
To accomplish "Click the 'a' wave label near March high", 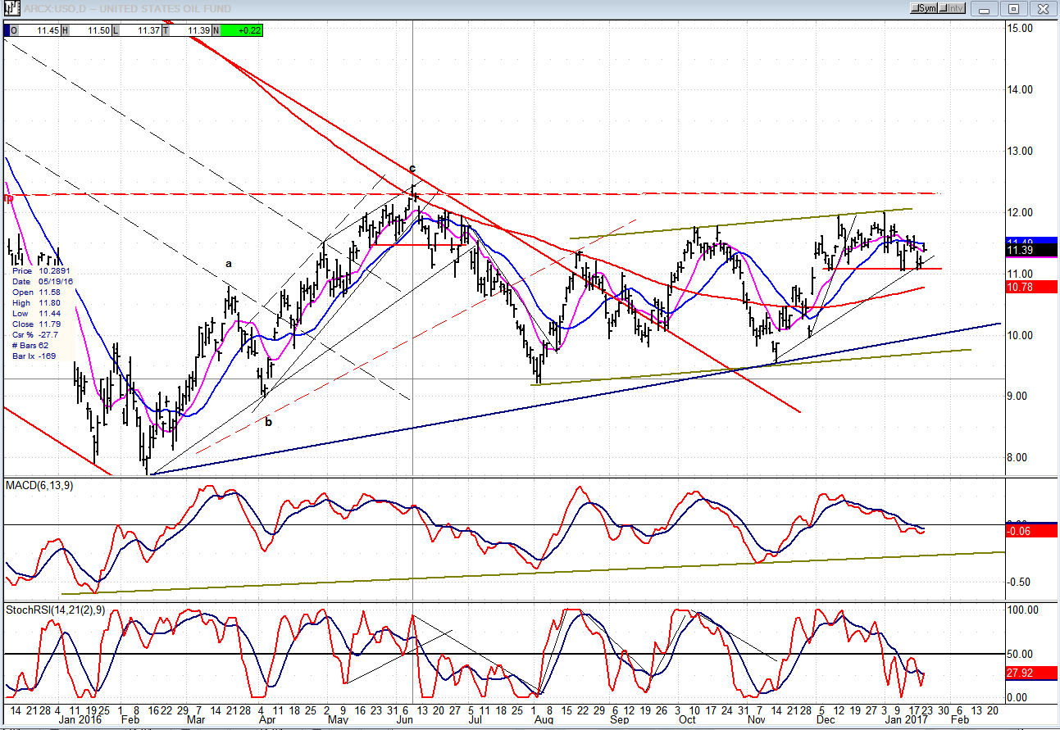I will point(230,264).
